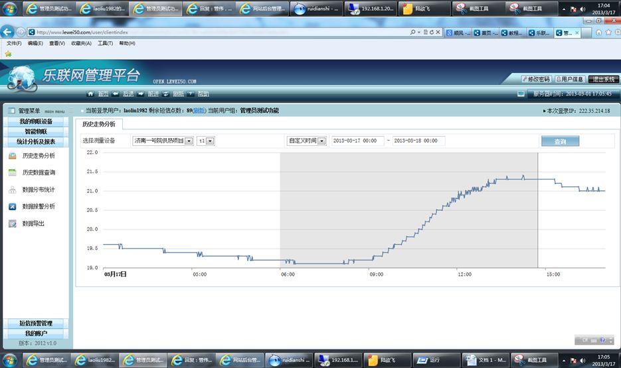Click the 首页 home icon in navigation bar
The image size is (621, 368).
pos(92,94)
